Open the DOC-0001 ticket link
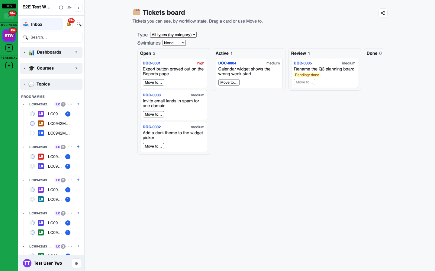 pos(152,63)
